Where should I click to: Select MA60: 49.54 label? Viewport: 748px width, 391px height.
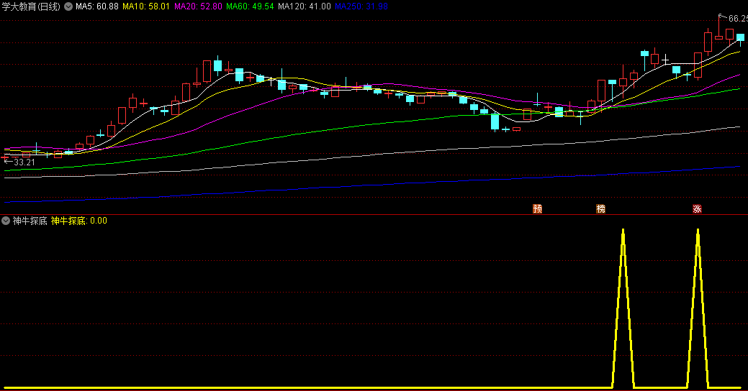pyautogui.click(x=250, y=6)
